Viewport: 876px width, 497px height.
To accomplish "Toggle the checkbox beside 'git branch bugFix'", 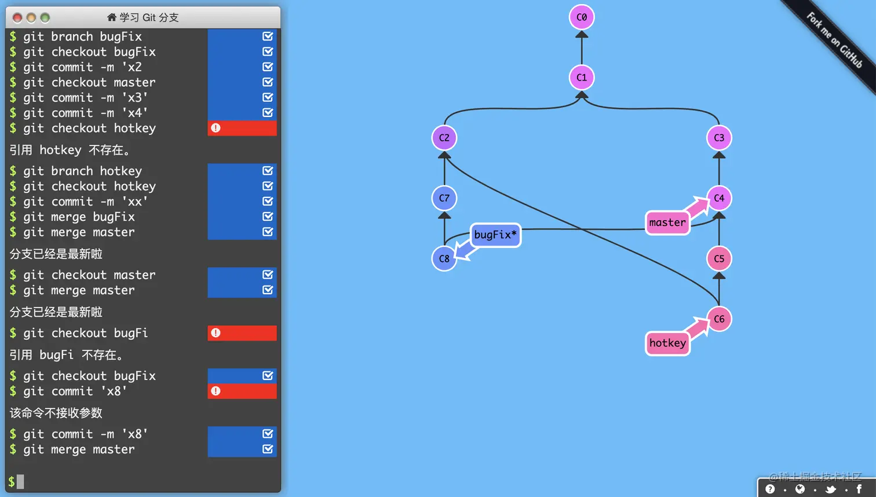I will [x=267, y=36].
